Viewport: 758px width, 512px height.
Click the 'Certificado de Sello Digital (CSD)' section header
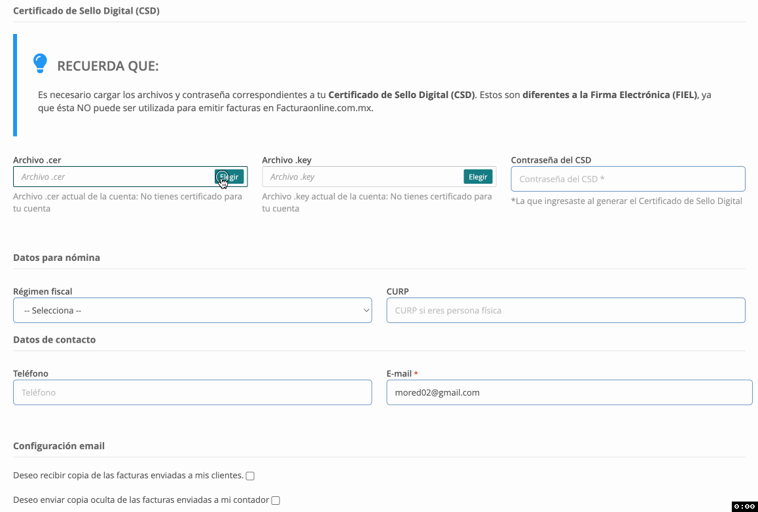85,10
